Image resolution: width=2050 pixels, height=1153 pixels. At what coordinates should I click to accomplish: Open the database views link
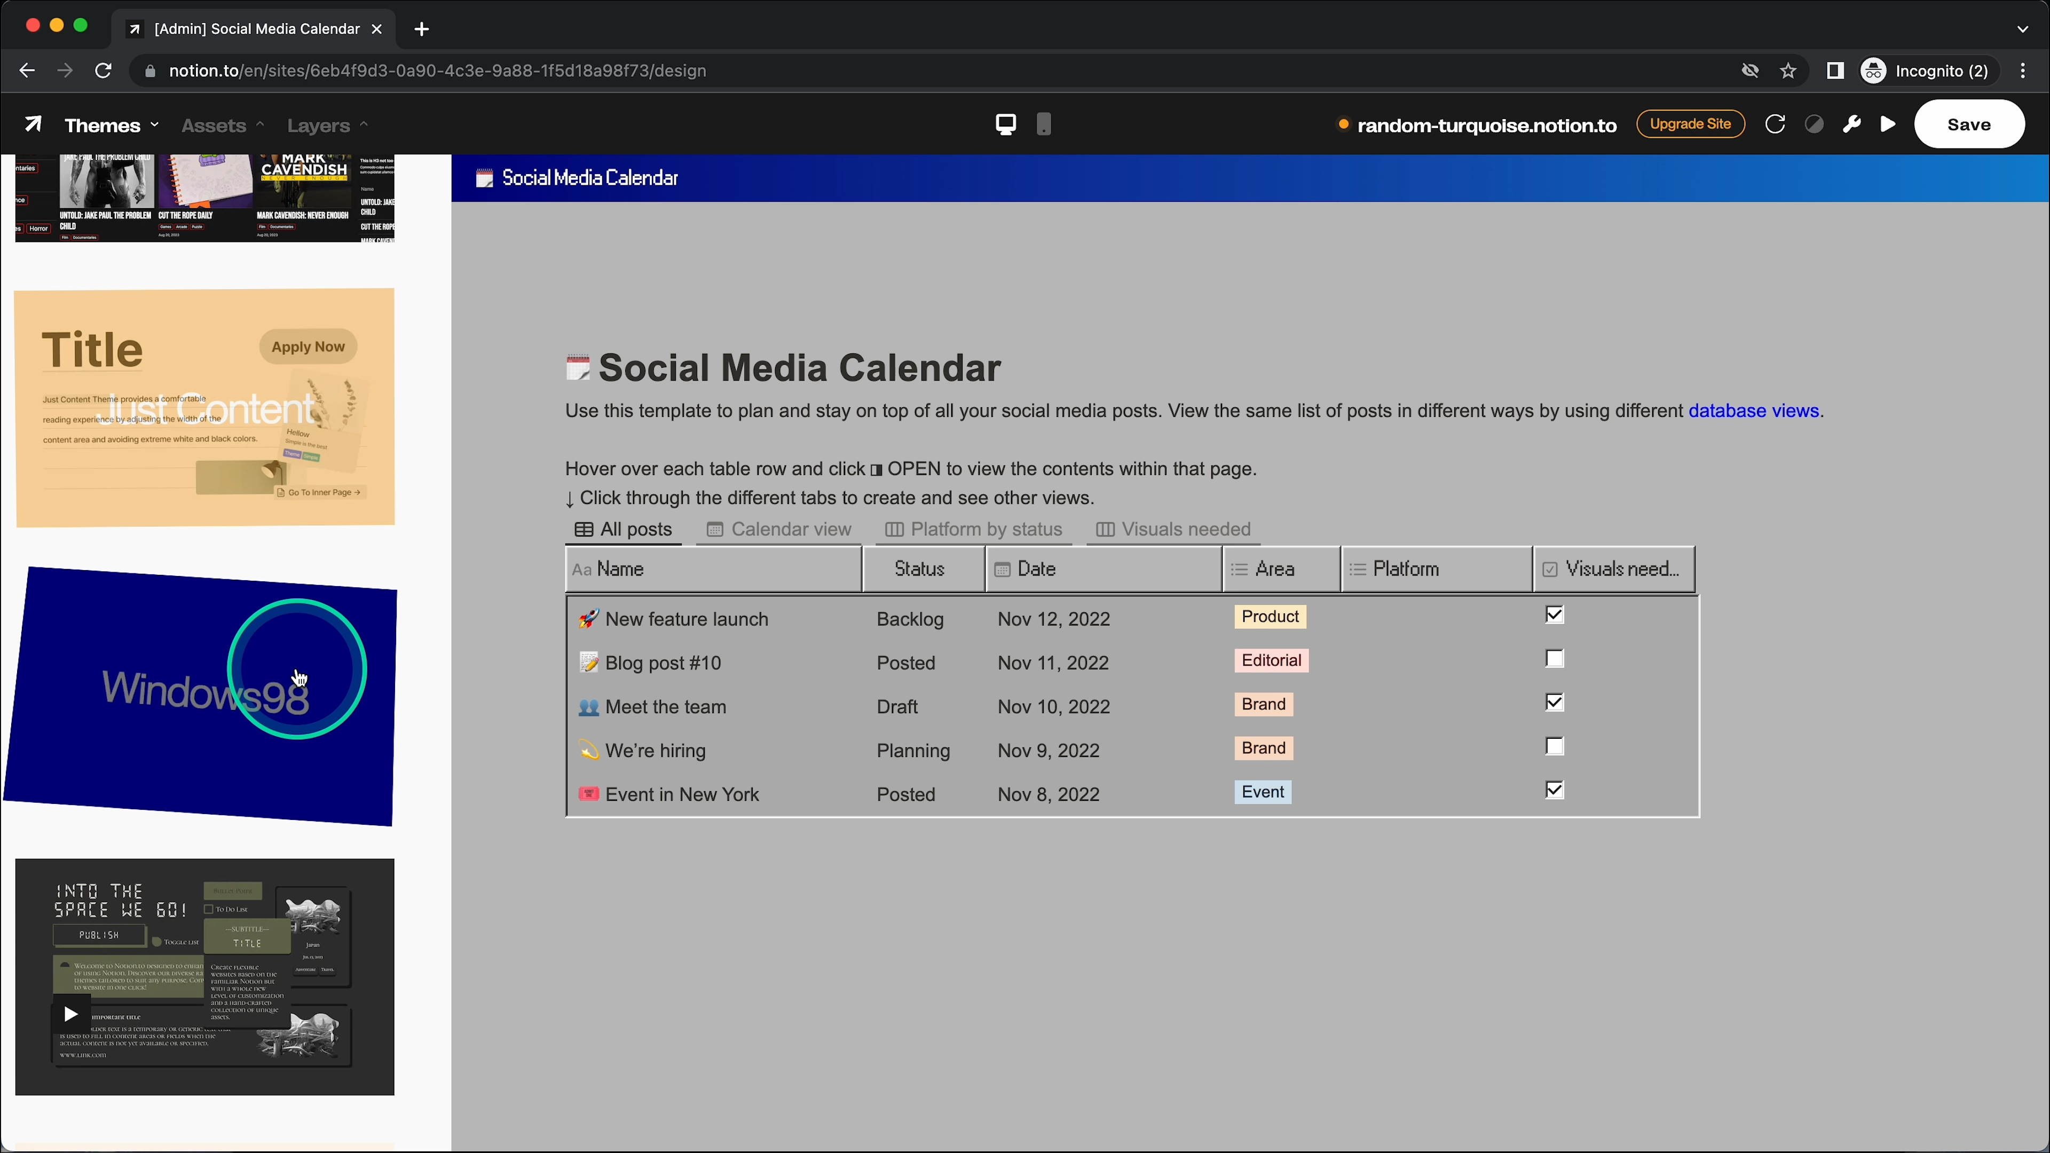(x=1753, y=410)
